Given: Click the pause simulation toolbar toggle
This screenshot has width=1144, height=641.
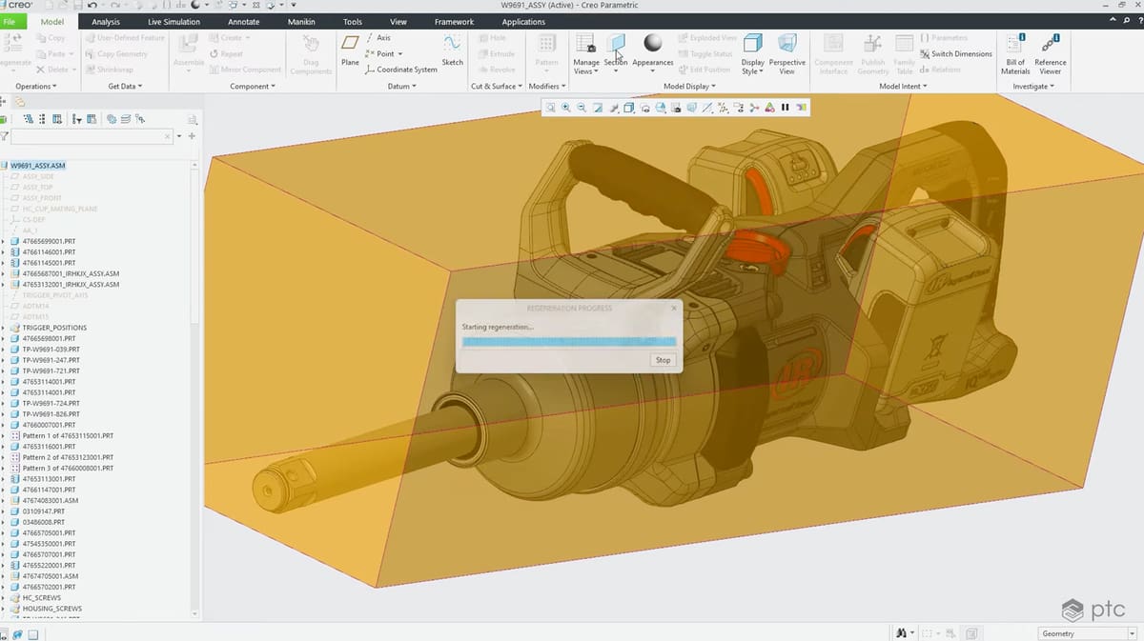Looking at the screenshot, I should point(785,108).
